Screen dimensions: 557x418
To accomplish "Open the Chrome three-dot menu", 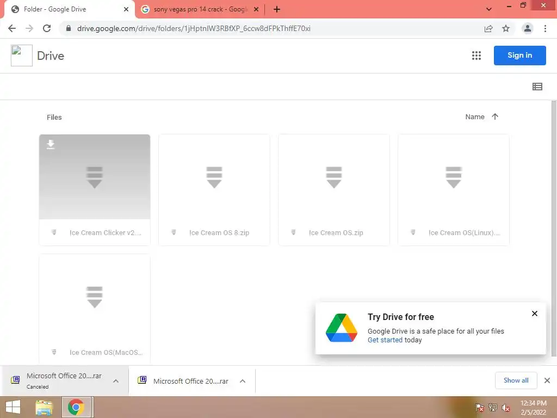I will pos(545,28).
